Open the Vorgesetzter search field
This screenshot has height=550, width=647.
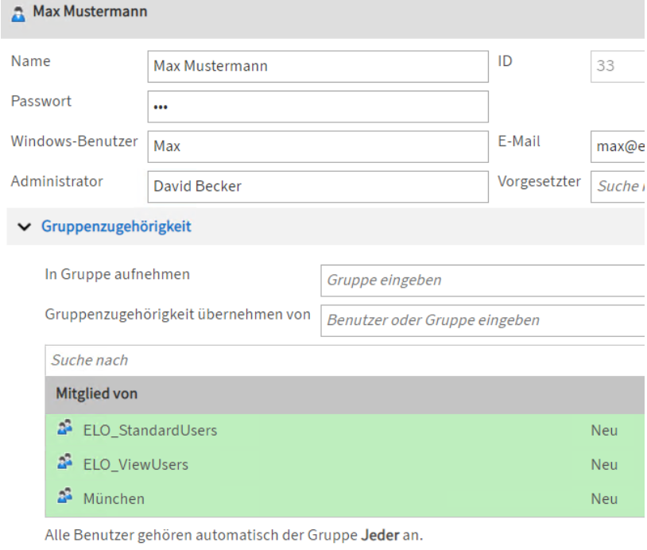[618, 187]
